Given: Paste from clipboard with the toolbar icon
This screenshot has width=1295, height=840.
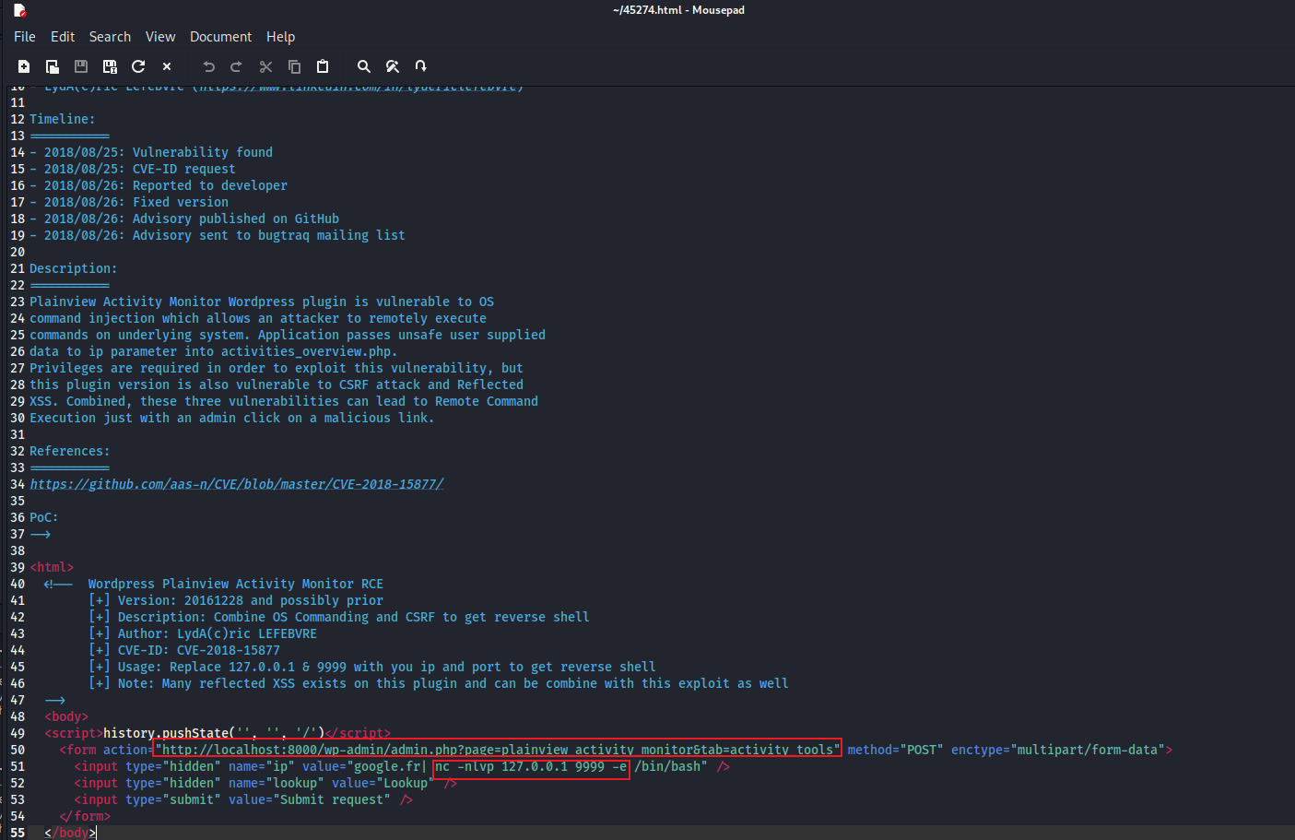Looking at the screenshot, I should [x=323, y=66].
